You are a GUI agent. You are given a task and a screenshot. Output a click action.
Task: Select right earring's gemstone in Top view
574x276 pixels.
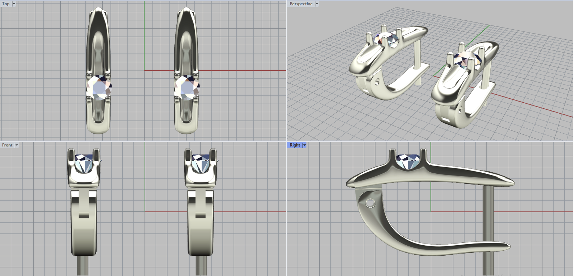pyautogui.click(x=187, y=88)
